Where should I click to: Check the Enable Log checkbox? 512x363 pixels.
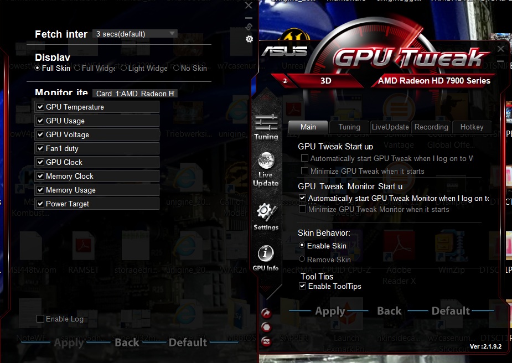click(x=40, y=319)
